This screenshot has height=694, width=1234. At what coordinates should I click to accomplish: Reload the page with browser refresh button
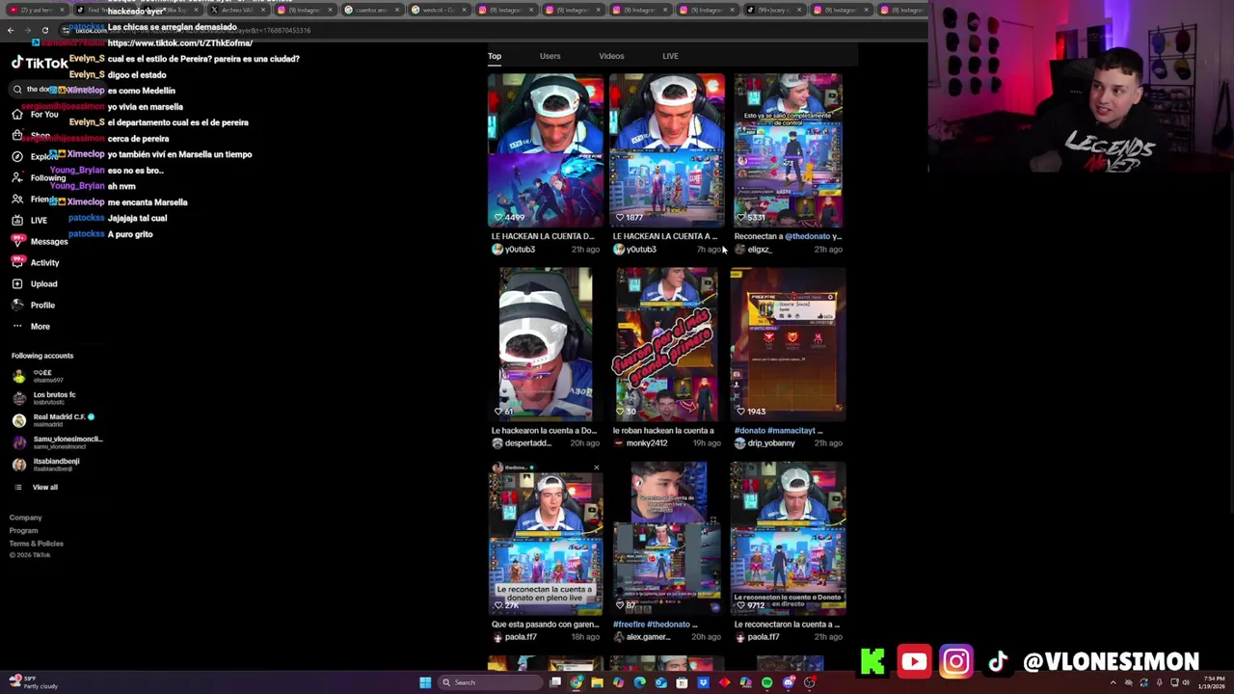click(x=45, y=30)
